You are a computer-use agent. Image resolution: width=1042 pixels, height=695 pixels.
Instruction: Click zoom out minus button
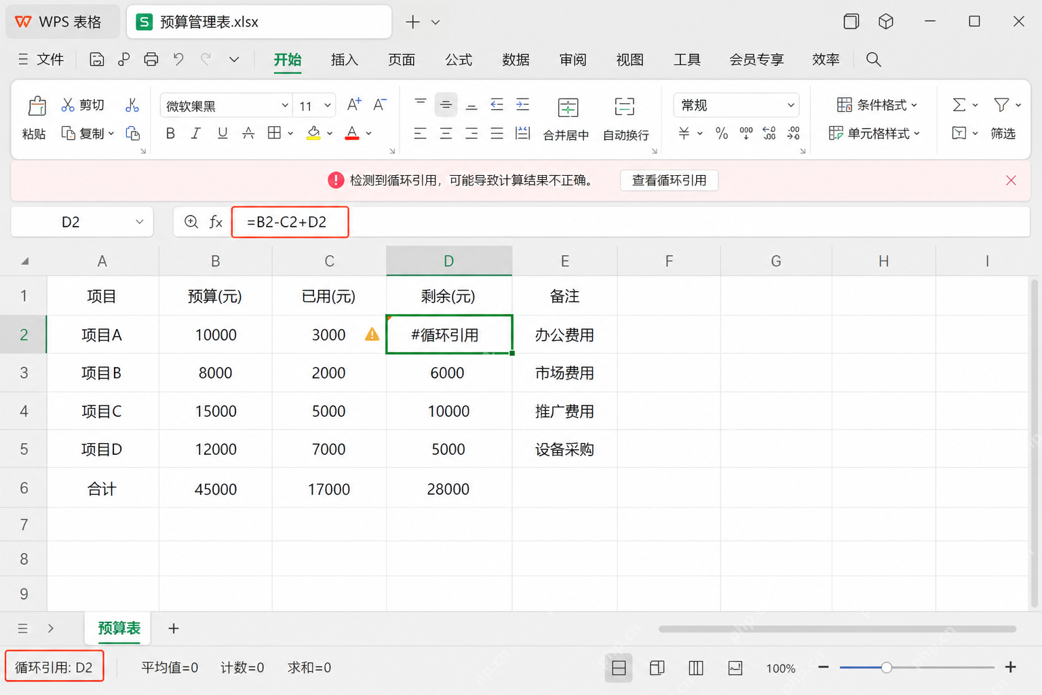(x=824, y=668)
